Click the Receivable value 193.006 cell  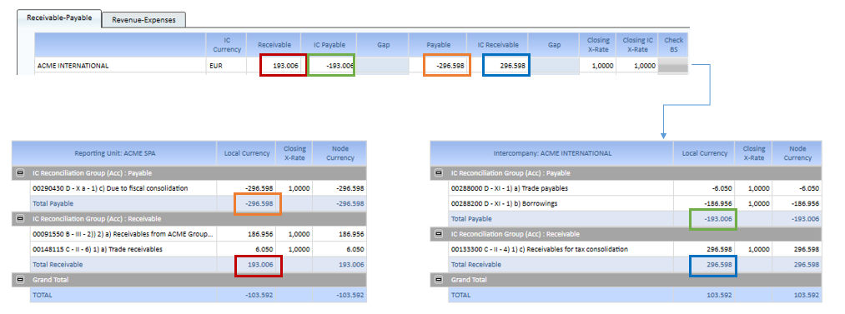(x=284, y=66)
